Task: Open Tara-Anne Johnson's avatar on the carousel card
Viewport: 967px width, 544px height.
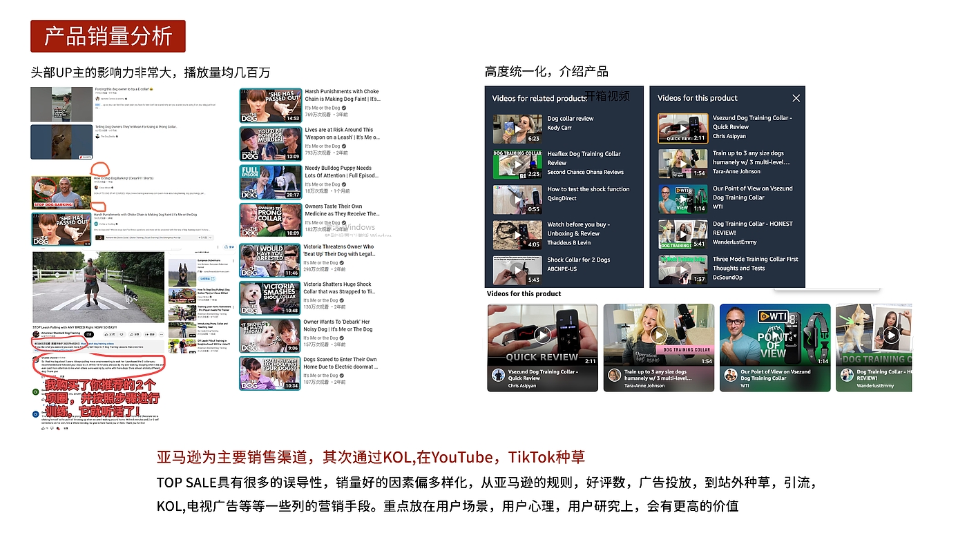Action: tap(614, 375)
